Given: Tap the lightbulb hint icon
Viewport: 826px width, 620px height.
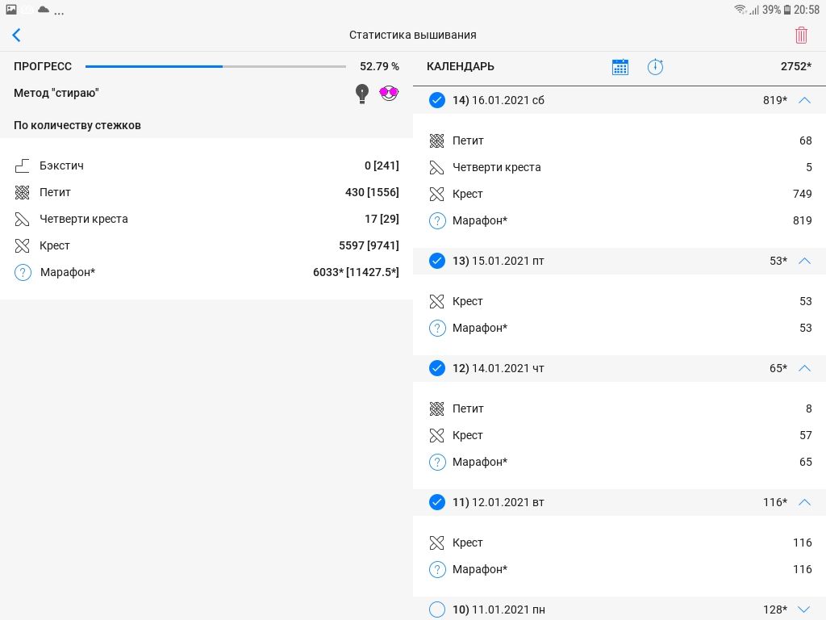Looking at the screenshot, I should [x=362, y=94].
